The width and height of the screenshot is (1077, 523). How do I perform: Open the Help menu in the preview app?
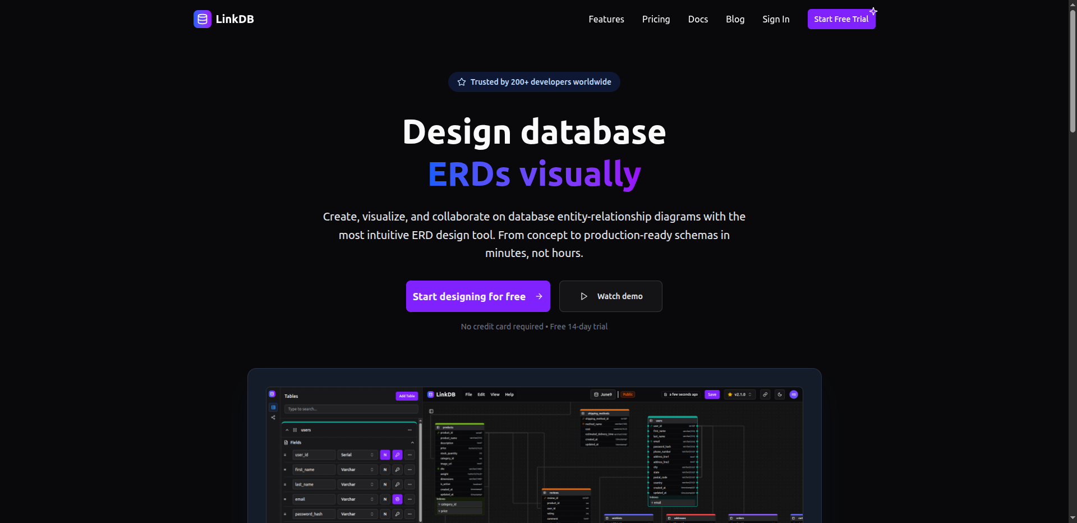point(509,394)
